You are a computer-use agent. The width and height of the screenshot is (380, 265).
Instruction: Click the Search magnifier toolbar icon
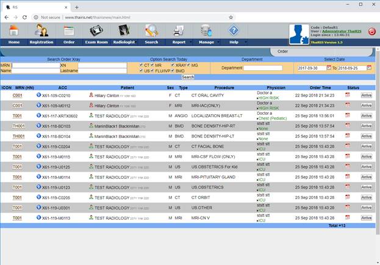(x=151, y=31)
